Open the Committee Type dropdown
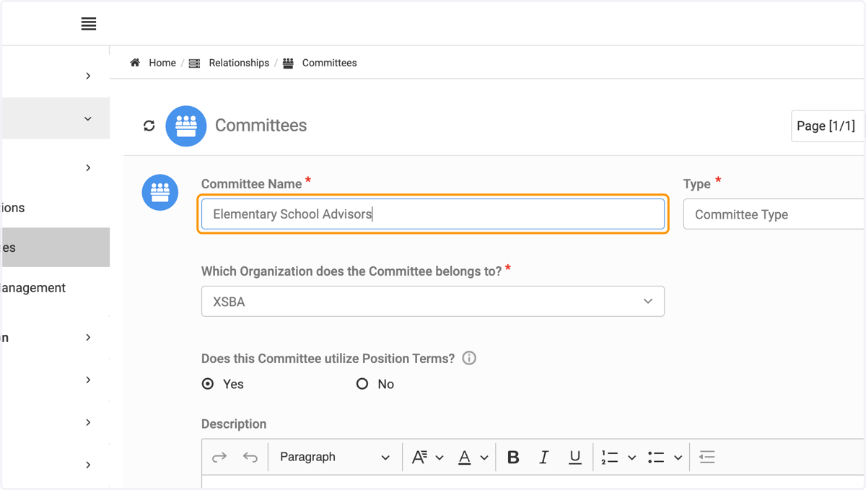This screenshot has height=490, width=866. pos(774,214)
